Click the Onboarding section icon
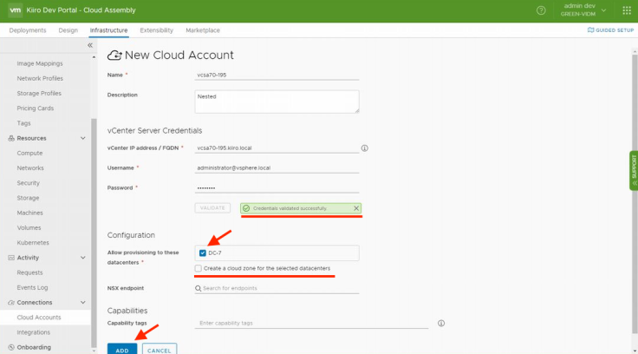 [x=11, y=347]
